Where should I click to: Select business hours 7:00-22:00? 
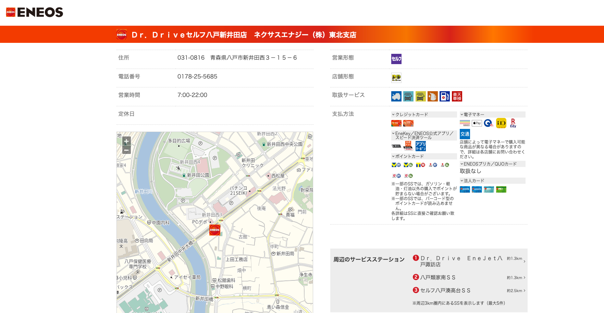pyautogui.click(x=192, y=95)
